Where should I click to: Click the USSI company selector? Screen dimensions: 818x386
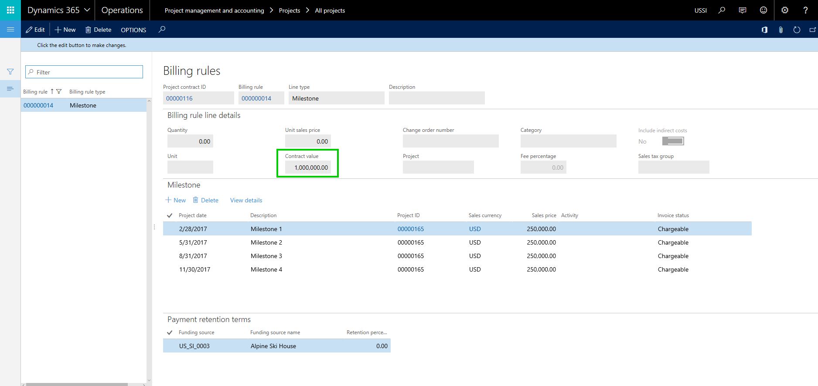coord(700,10)
